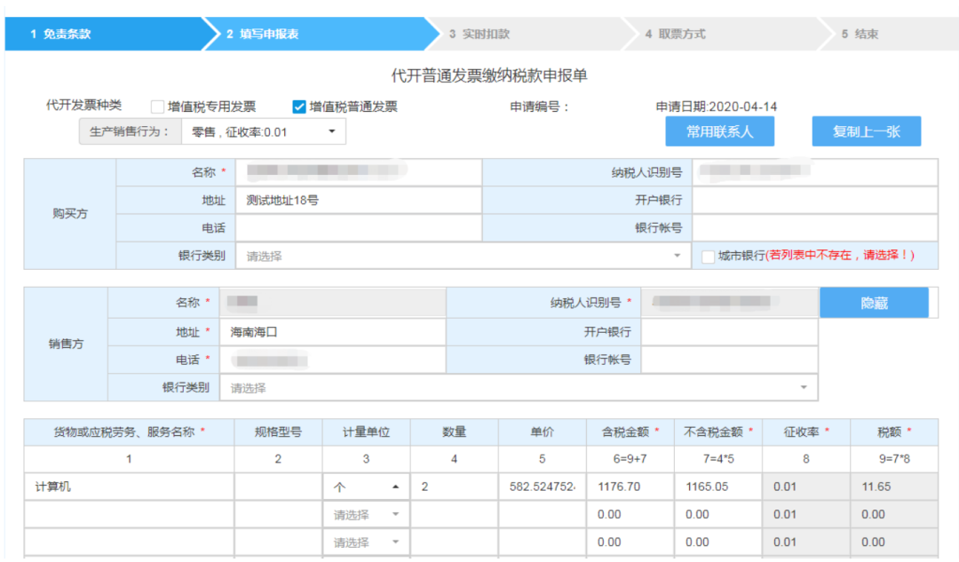The width and height of the screenshot is (959, 562).
Task: Open the 计量单位 dropdown showing 个
Action: point(366,487)
